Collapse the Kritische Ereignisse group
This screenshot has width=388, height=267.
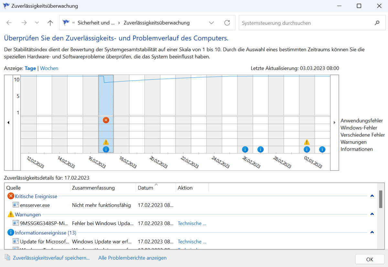pyautogui.click(x=372, y=196)
